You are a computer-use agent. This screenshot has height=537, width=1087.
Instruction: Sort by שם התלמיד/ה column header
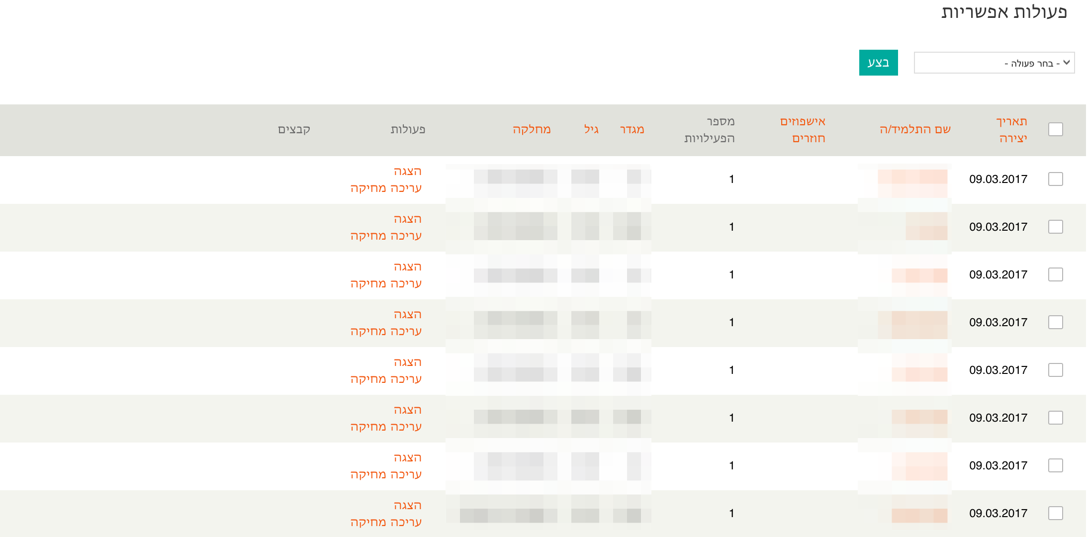[915, 129]
